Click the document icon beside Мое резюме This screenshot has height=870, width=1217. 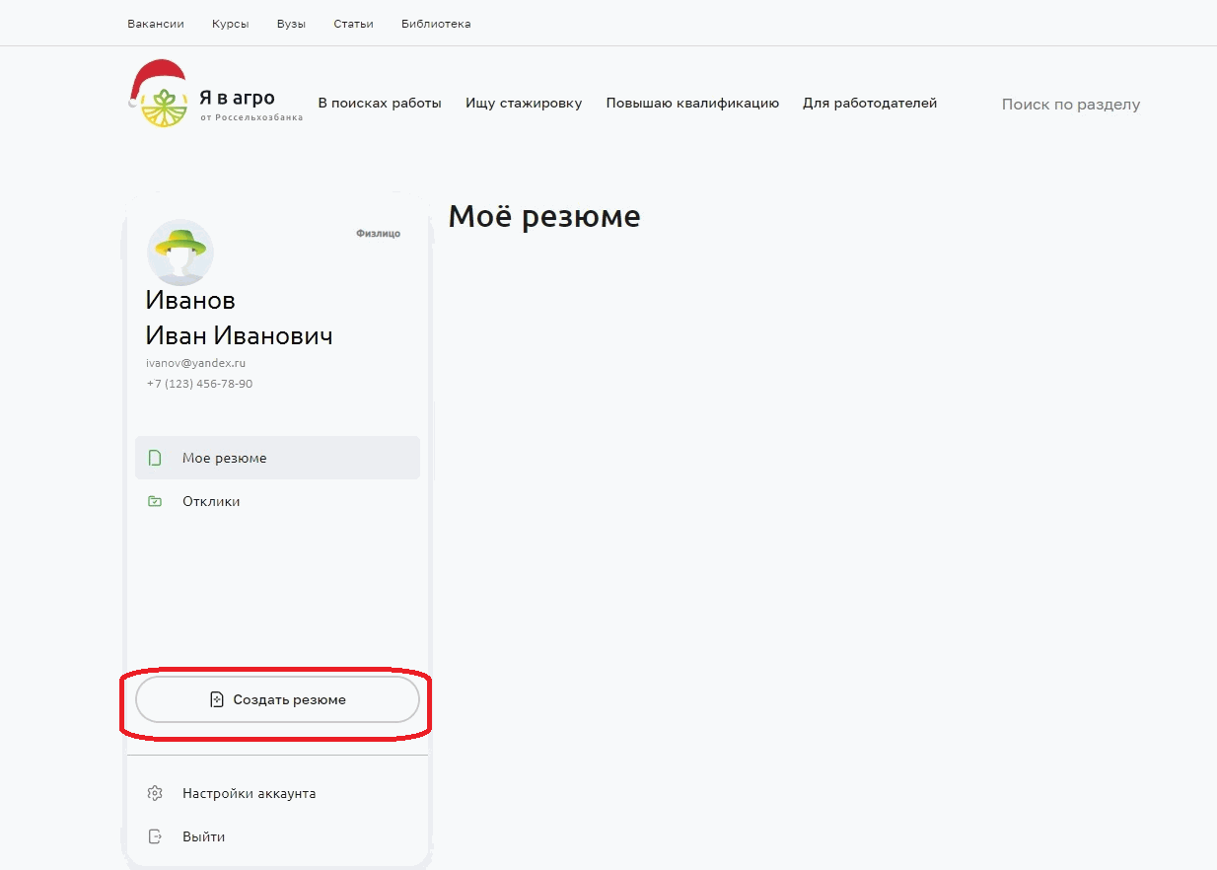[155, 458]
